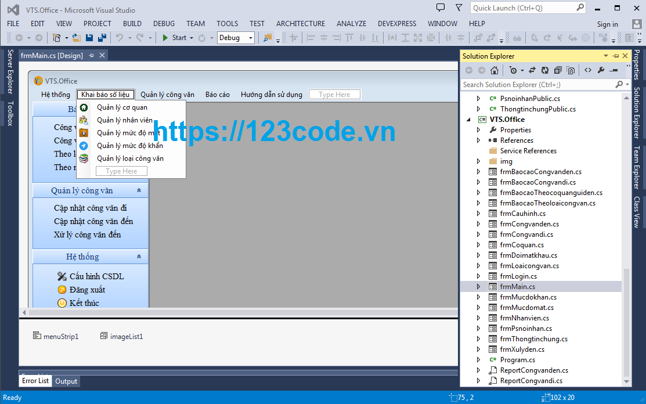Click the Sign in link

tap(608, 24)
